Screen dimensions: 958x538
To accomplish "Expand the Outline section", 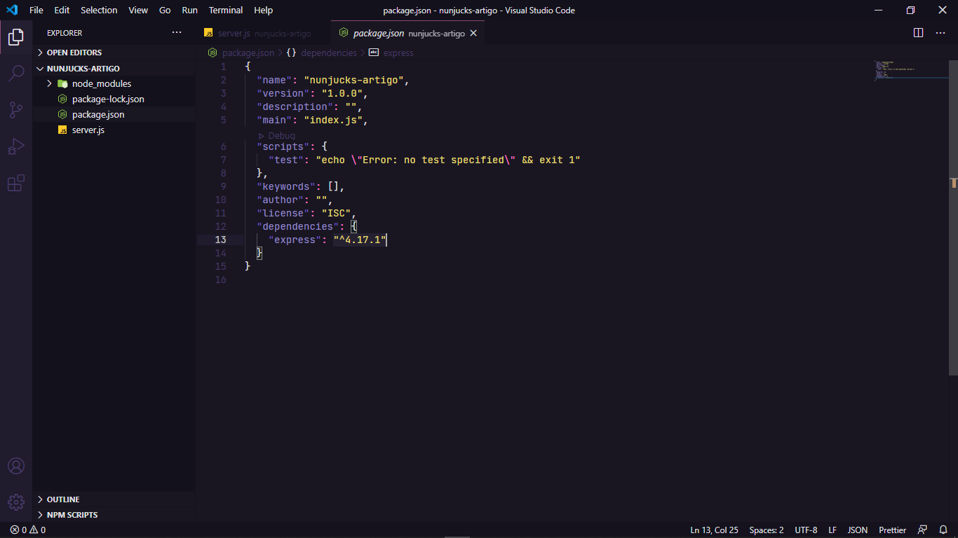I will point(114,499).
